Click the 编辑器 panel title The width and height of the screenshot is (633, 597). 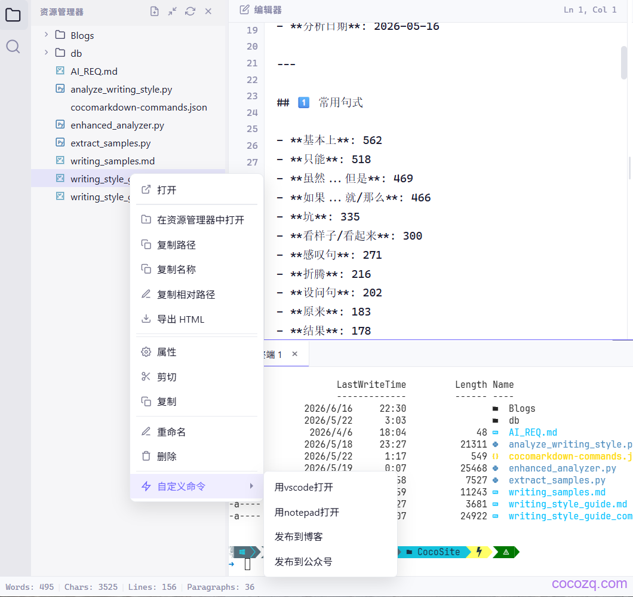pos(268,10)
